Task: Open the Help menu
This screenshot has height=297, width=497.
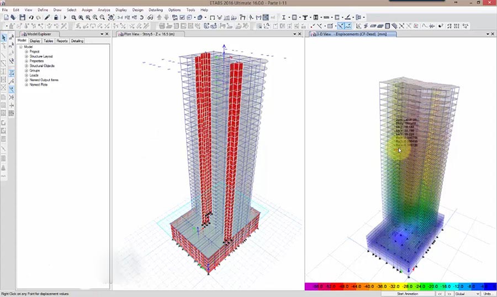Action: coord(204,10)
